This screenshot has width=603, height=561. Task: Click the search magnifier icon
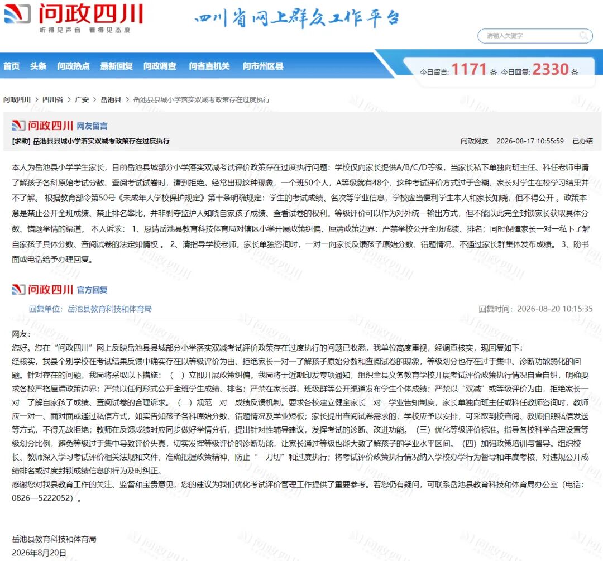point(583,36)
